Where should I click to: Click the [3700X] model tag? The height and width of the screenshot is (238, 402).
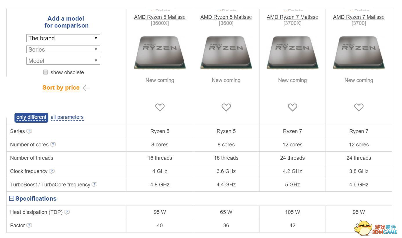[x=293, y=23]
